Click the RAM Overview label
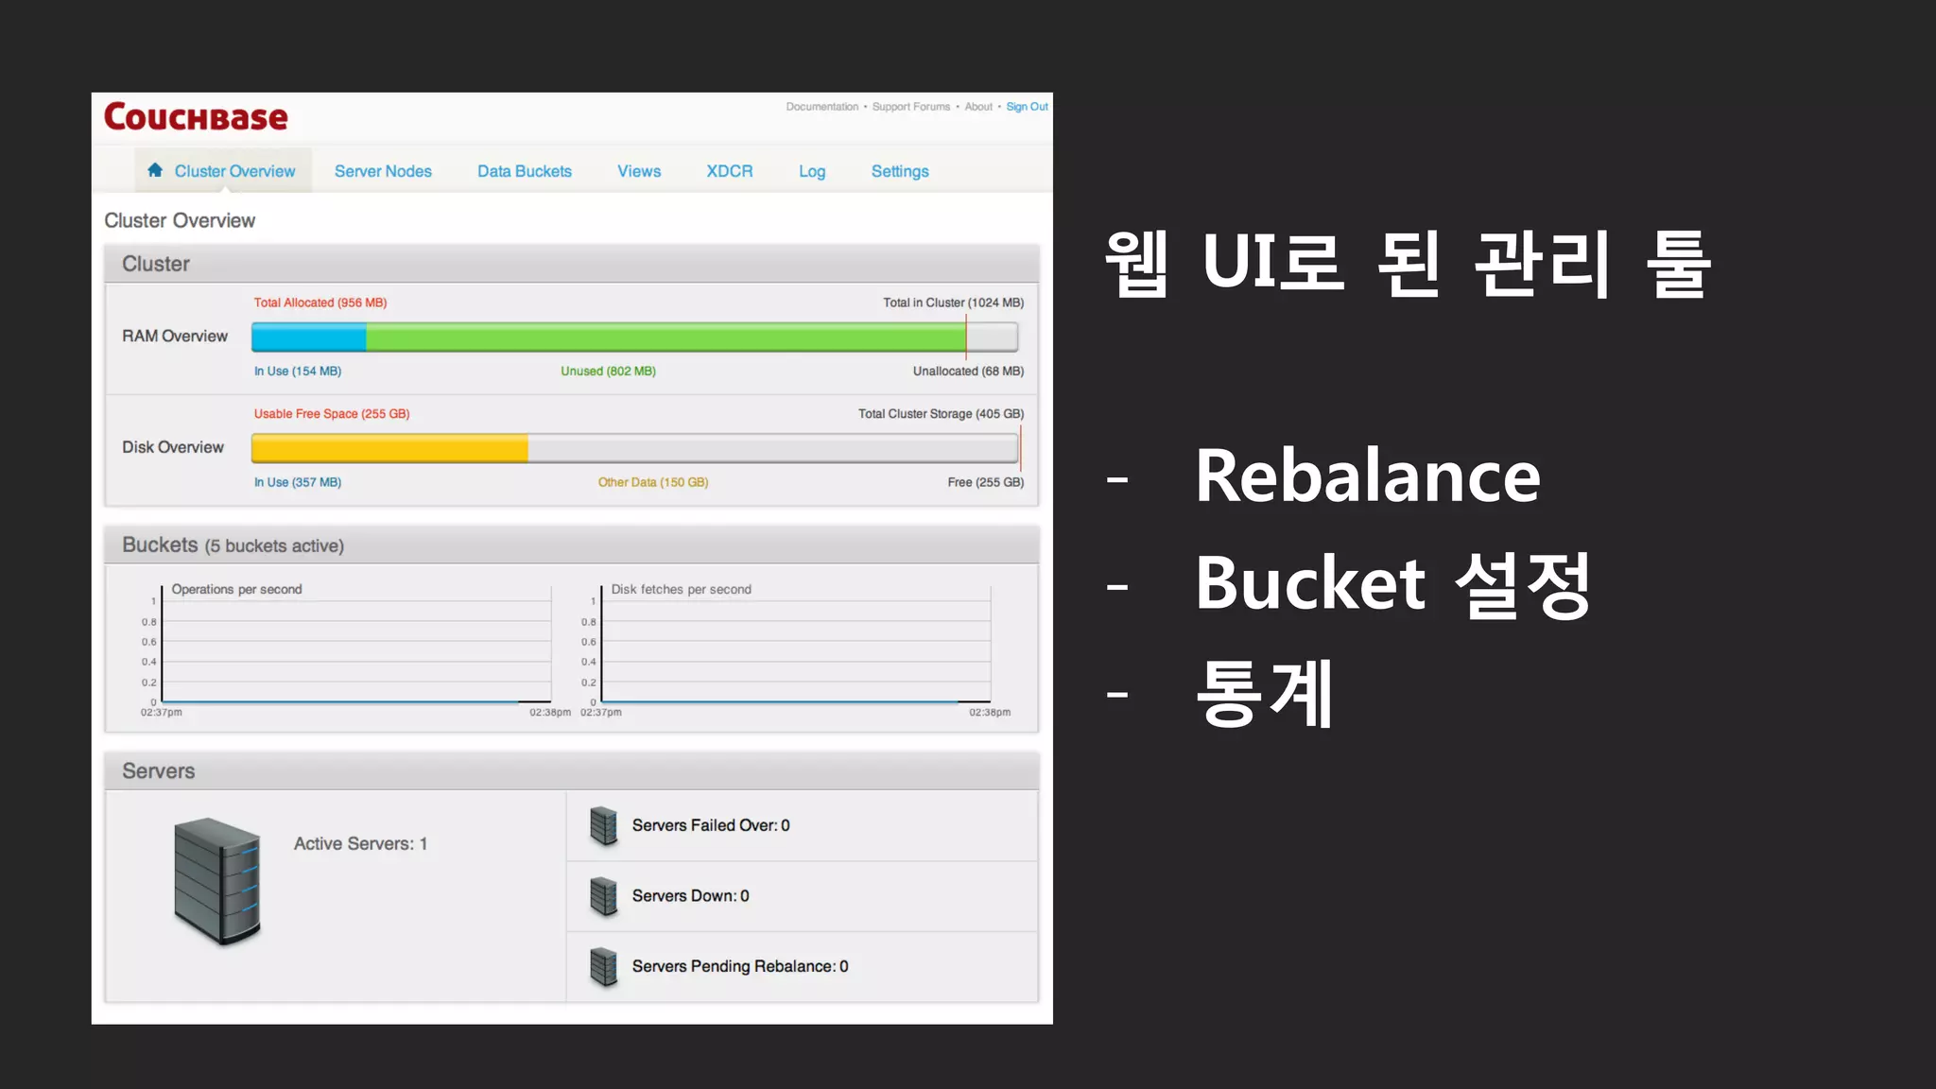 coord(175,337)
